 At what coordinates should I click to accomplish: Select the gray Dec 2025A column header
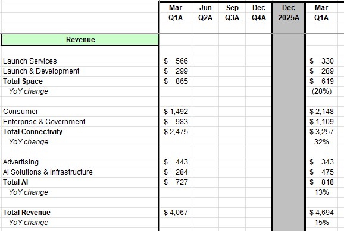click(x=289, y=12)
